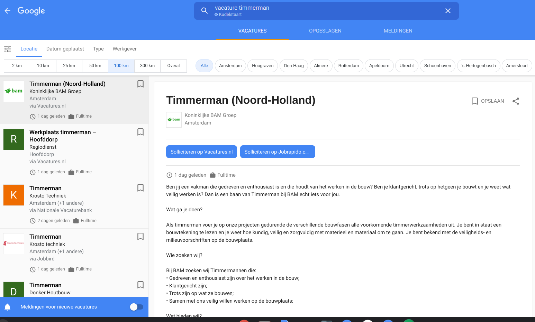Viewport: 535px width, 322px height.
Task: Bookmark the Krosto techniek Jobbird listing
Action: coord(140,236)
